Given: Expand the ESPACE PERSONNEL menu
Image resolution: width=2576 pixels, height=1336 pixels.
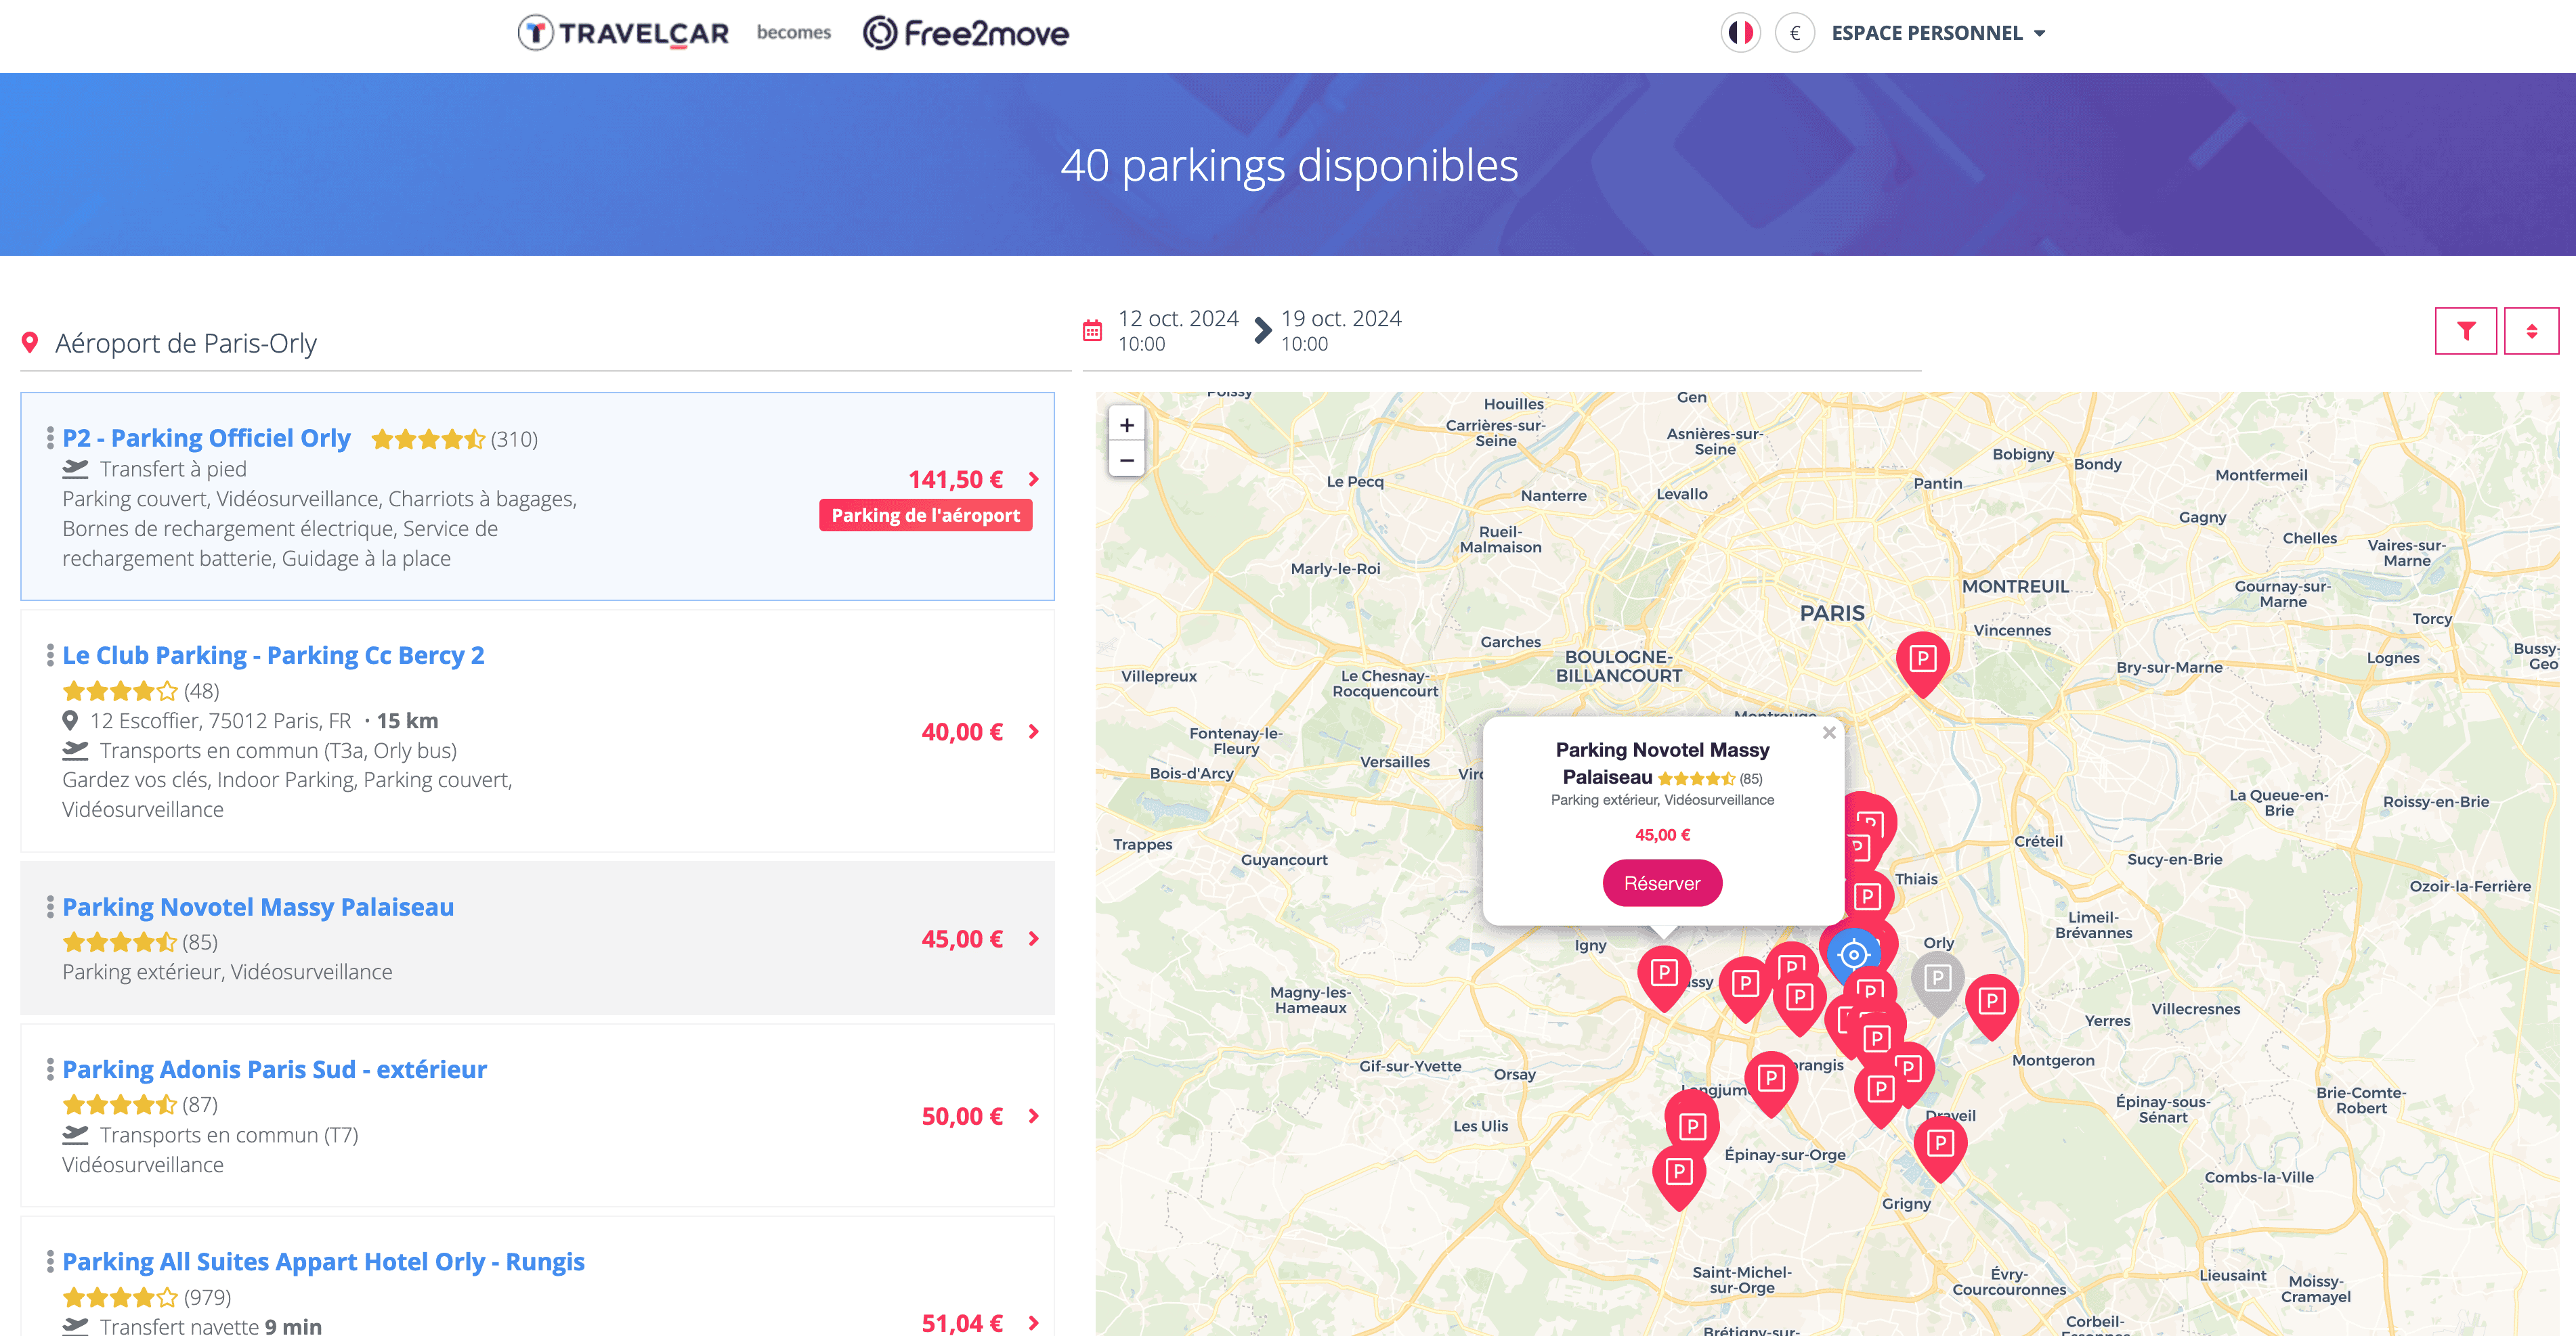Looking at the screenshot, I should 1938,33.
